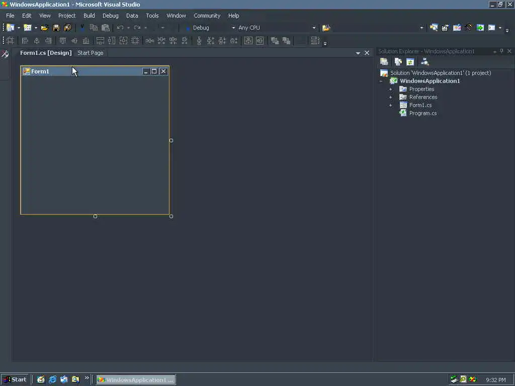
Task: Select Program.cs in Solution Explorer
Action: tap(423, 113)
